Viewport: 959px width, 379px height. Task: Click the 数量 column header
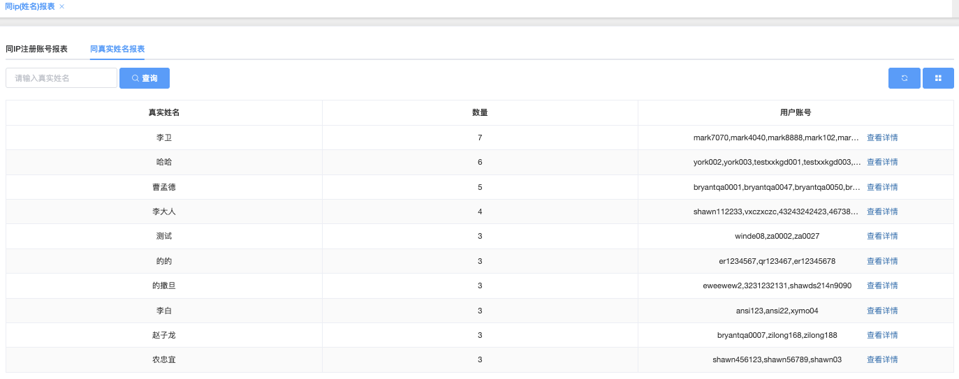(x=480, y=112)
